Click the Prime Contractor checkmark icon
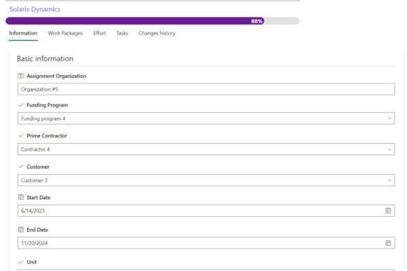The height and width of the screenshot is (271, 407). pyautogui.click(x=21, y=135)
